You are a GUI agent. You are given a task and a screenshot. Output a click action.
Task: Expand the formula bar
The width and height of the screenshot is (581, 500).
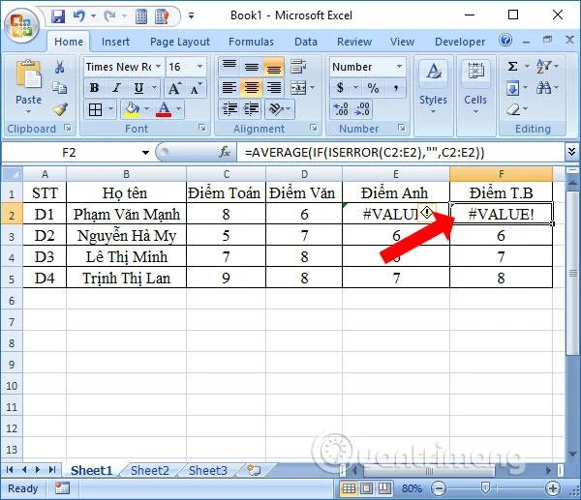coord(572,152)
